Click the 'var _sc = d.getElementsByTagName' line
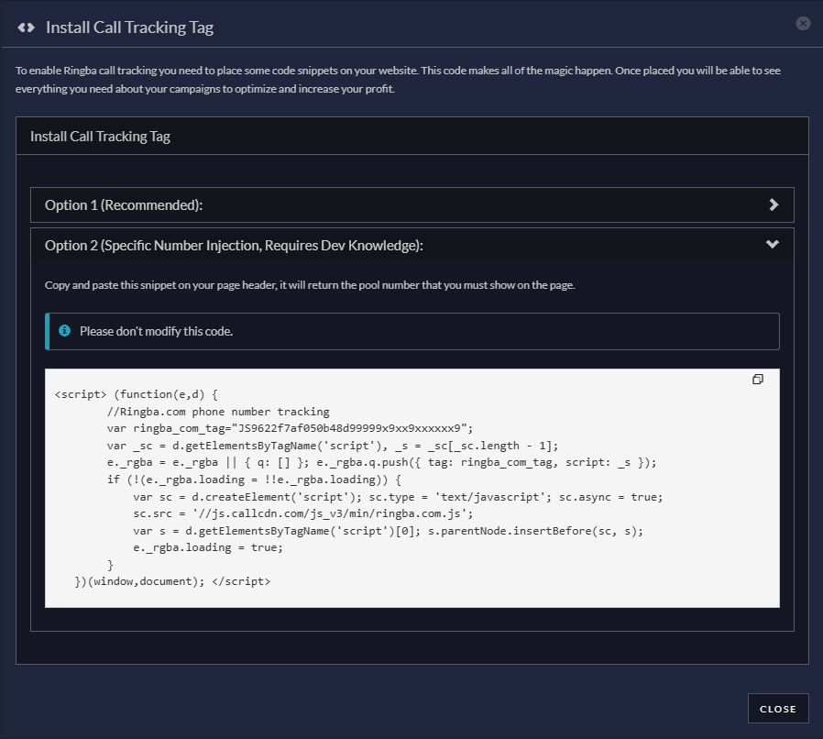Screen dimensions: 823x739 333,446
